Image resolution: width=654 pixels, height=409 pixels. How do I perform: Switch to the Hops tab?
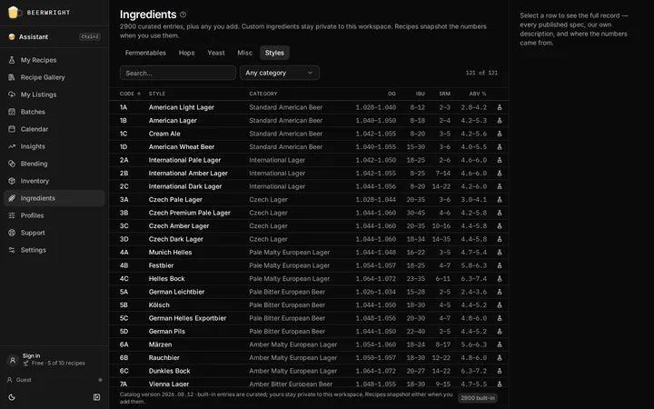click(186, 53)
